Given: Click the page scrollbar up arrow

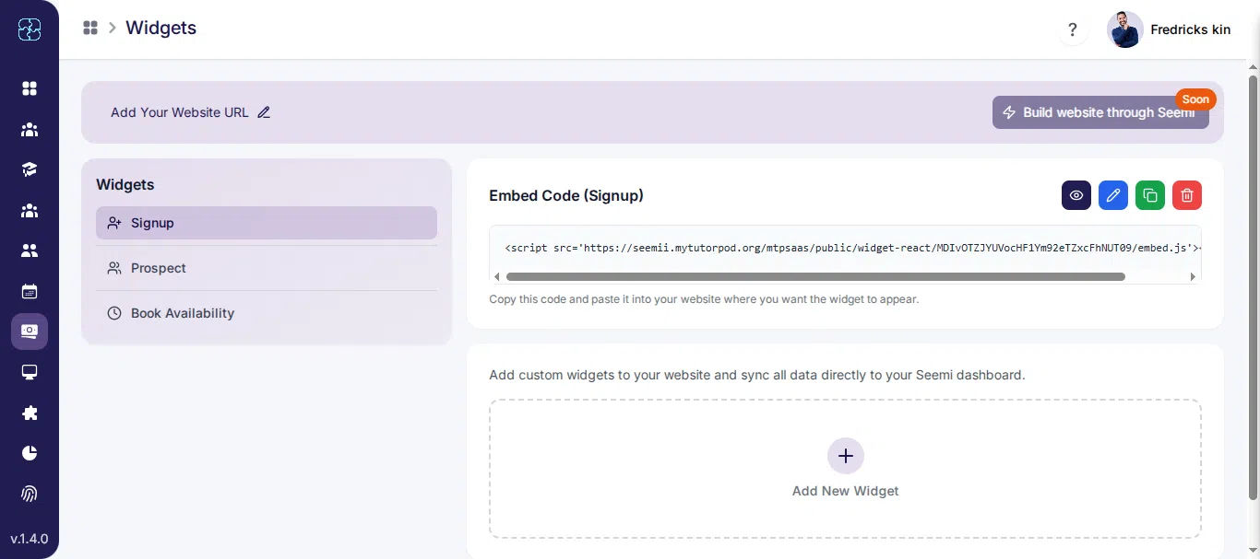Looking at the screenshot, I should pos(1254,67).
